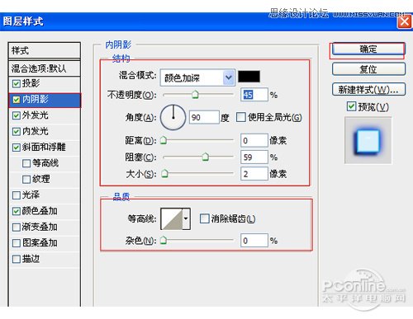Image resolution: width=413 pixels, height=319 pixels.
Task: Enable the 光泽 style checkbox
Action: click(17, 195)
